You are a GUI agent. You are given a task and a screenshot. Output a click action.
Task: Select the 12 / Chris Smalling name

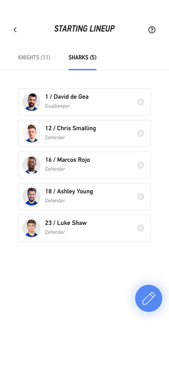[70, 128]
